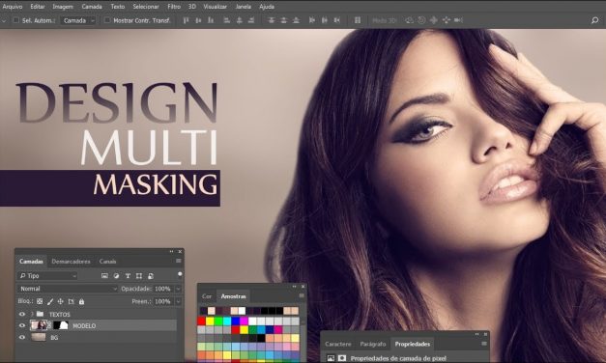
Task: Switch to the Parágrafo tab
Action: pyautogui.click(x=373, y=344)
